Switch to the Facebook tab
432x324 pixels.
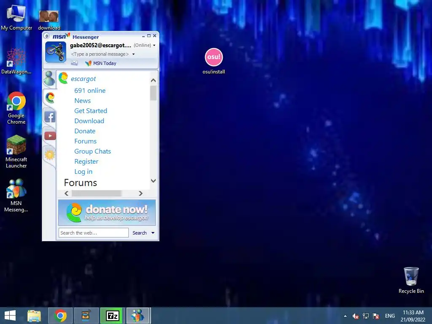(50, 117)
